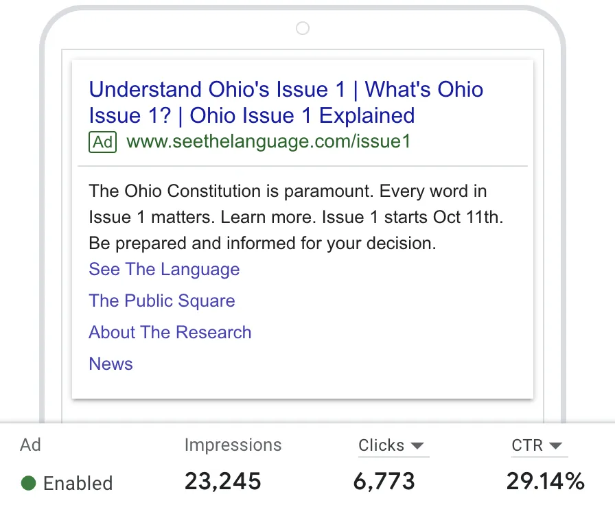Click the 29.14% CTR value

(546, 482)
